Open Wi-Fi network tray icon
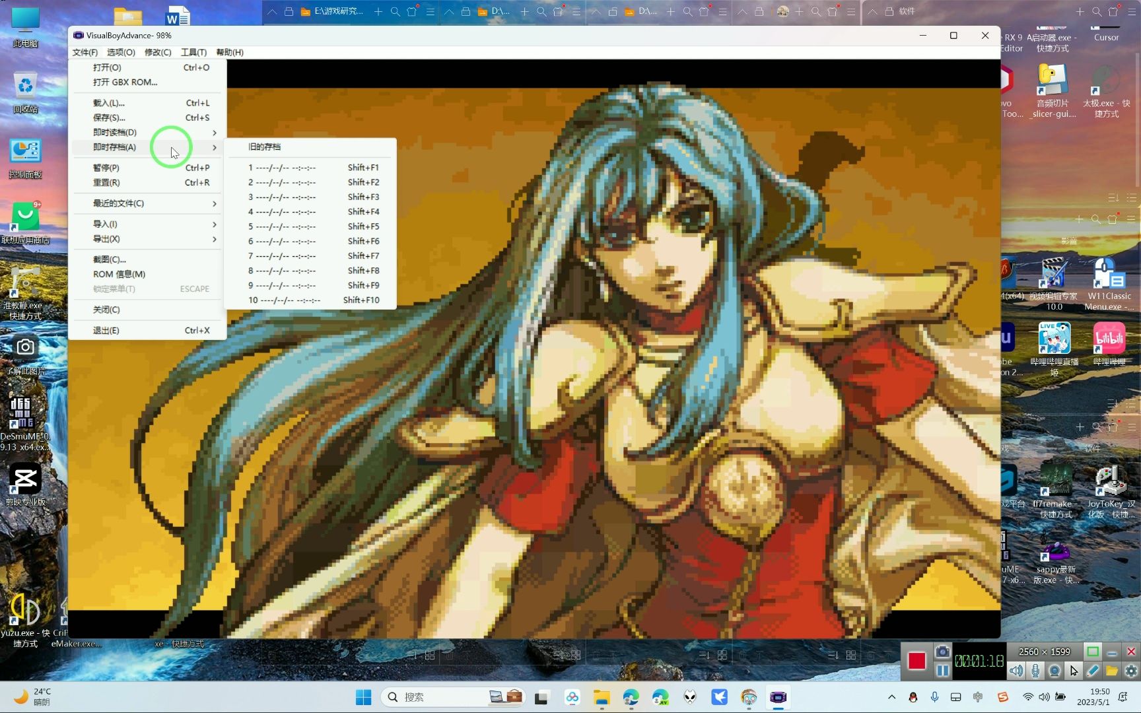The image size is (1141, 713). coord(1027,697)
